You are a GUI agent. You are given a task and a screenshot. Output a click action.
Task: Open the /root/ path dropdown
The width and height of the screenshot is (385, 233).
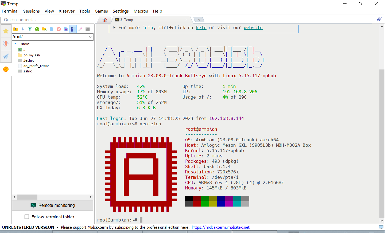tap(91, 37)
